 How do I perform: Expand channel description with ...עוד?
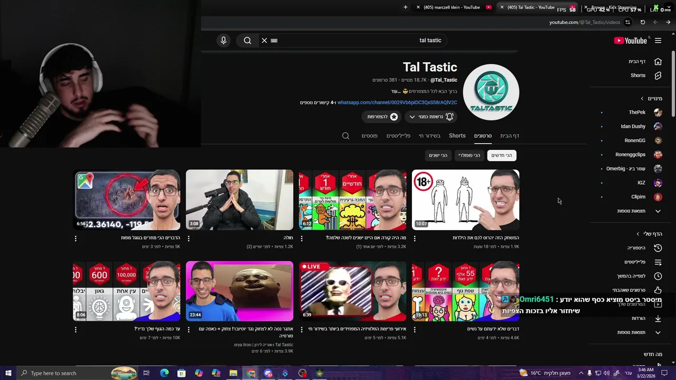[396, 91]
